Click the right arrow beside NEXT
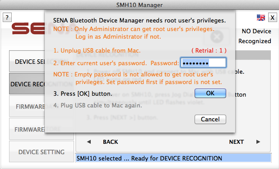 pos(258,142)
